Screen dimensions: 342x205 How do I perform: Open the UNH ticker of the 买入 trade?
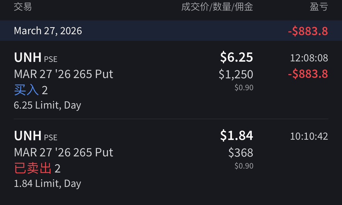click(x=28, y=57)
